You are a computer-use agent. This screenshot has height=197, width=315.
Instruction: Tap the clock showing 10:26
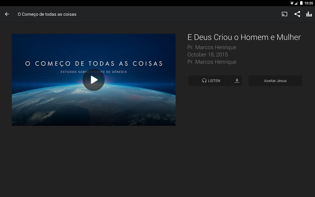click(308, 3)
